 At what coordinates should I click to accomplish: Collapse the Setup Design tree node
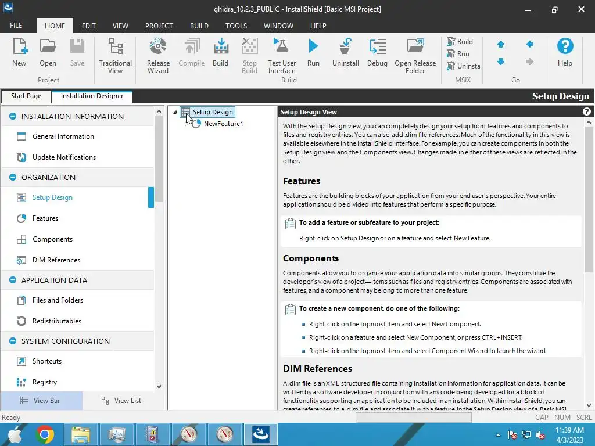coord(175,112)
